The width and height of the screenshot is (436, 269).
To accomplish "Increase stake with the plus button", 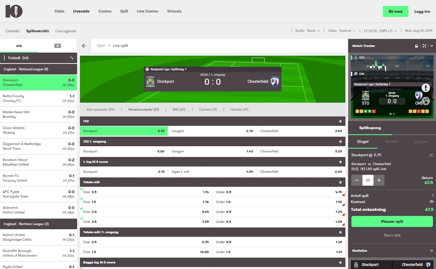I will 379,180.
